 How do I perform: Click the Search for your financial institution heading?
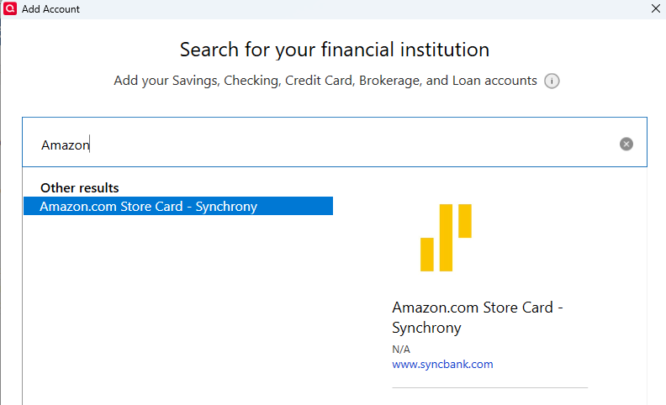coord(334,49)
